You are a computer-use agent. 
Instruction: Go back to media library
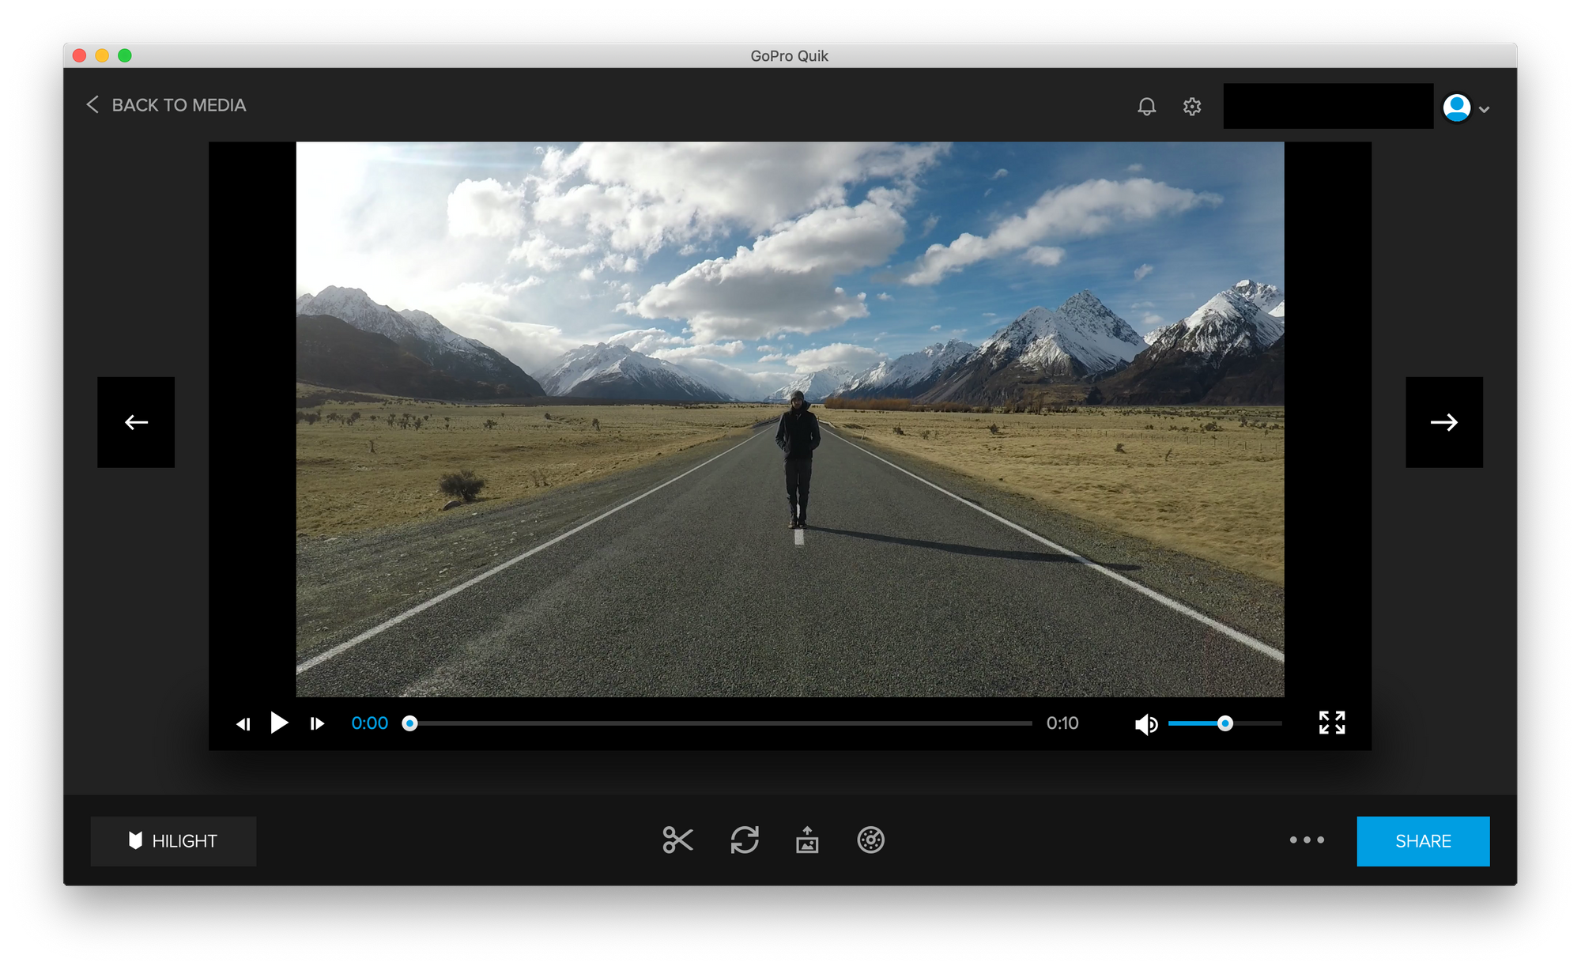click(x=166, y=105)
